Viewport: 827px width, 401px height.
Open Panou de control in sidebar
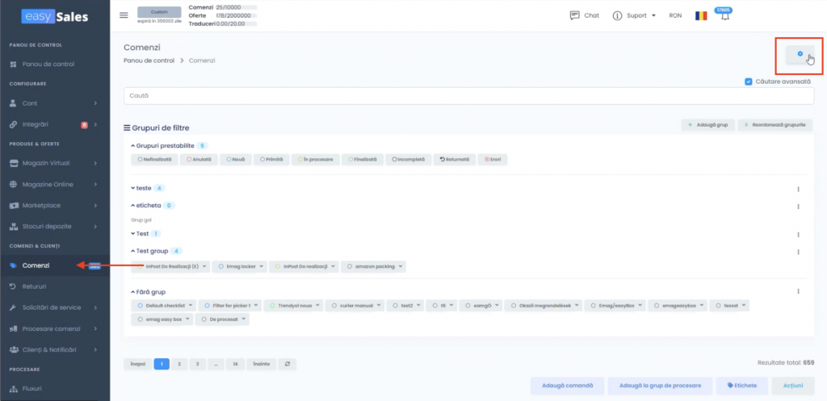[x=47, y=64]
